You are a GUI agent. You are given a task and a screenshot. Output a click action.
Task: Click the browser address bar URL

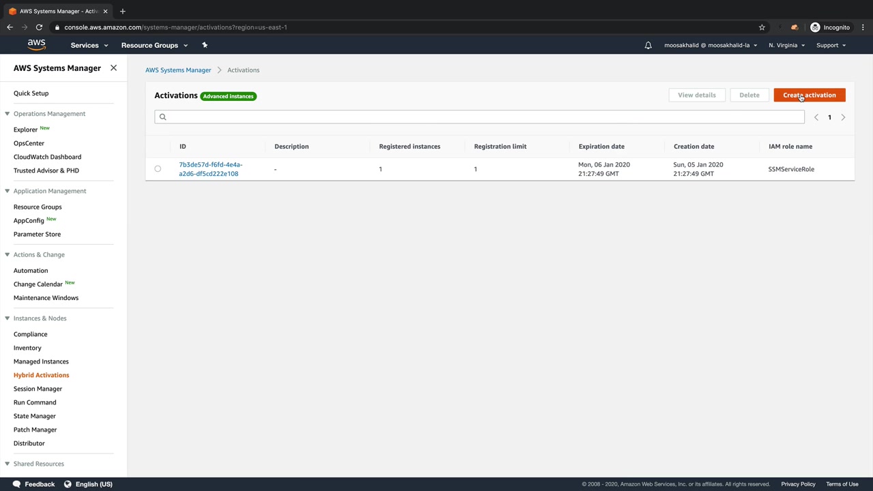(176, 27)
